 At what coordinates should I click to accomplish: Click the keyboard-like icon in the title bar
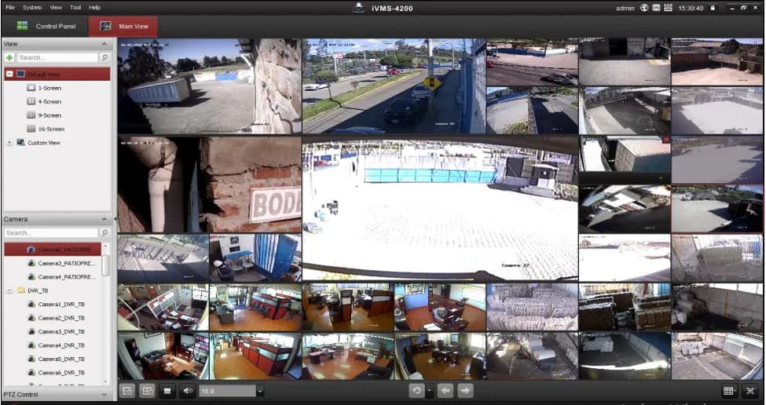pos(669,8)
